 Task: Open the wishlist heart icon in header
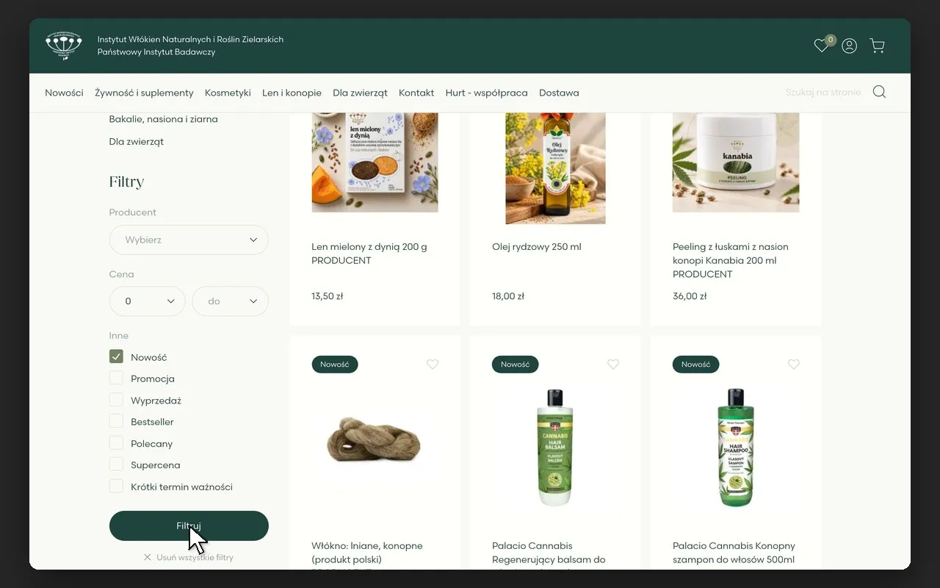pyautogui.click(x=821, y=46)
